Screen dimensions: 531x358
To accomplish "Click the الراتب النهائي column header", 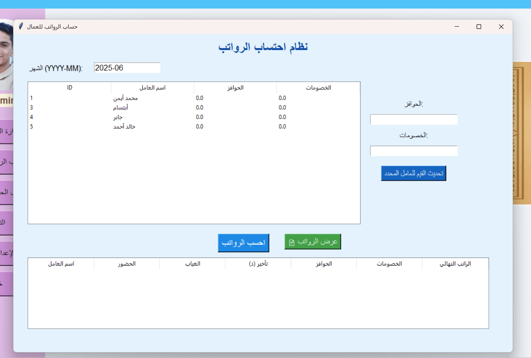I will click(x=455, y=264).
